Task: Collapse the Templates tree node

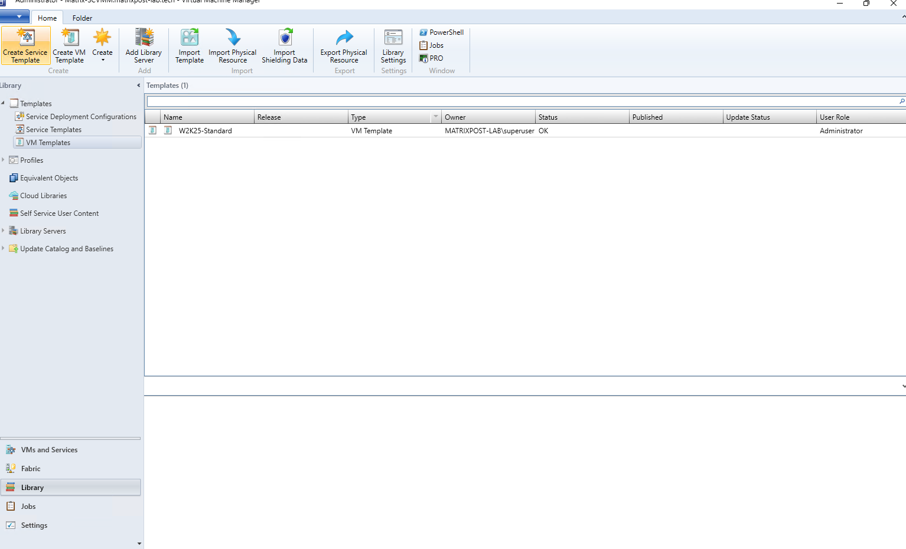Action: pos(3,103)
